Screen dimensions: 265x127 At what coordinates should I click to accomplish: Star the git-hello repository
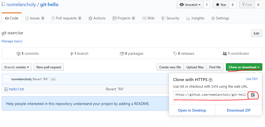pyautogui.click(x=221, y=5)
